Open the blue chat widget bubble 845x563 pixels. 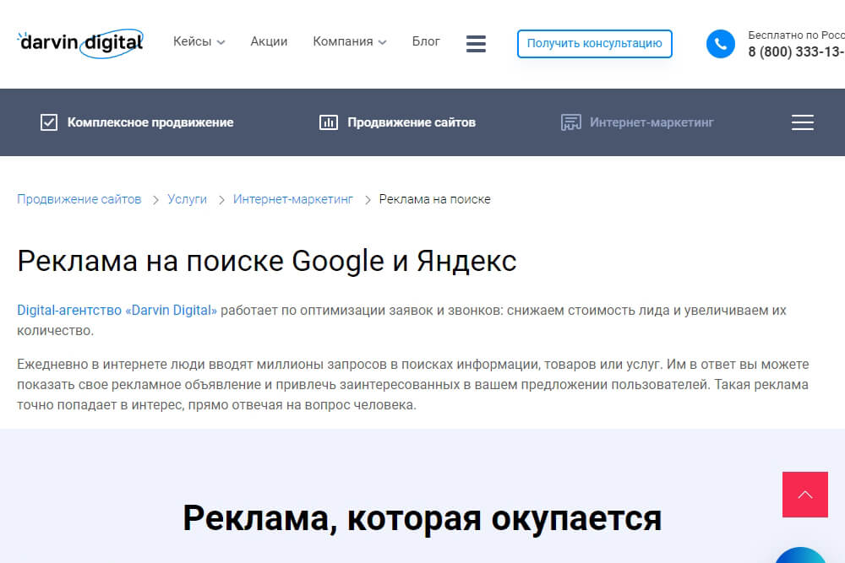(x=800, y=556)
